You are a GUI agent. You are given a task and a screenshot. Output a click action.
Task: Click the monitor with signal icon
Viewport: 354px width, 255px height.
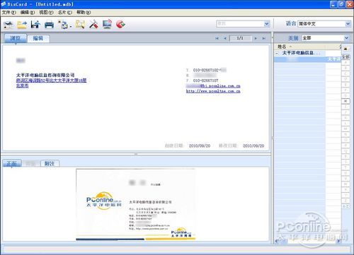click(x=107, y=24)
